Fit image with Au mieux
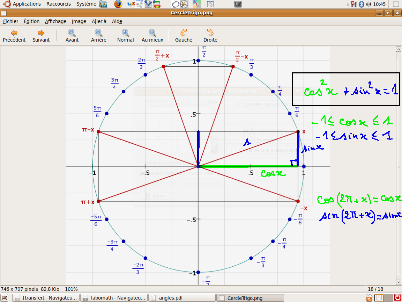Viewport: 402px width, 302px height. point(152,36)
